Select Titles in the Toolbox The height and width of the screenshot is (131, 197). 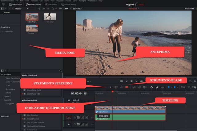(8, 85)
